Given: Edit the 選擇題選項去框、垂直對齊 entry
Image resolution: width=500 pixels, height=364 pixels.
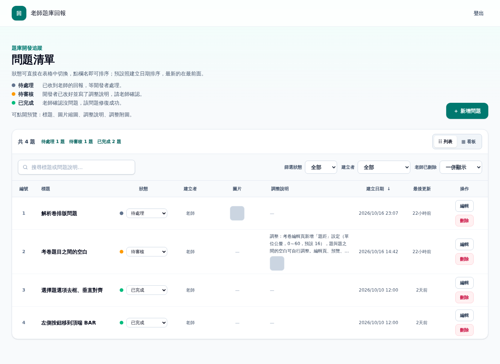Looking at the screenshot, I should [x=464, y=283].
